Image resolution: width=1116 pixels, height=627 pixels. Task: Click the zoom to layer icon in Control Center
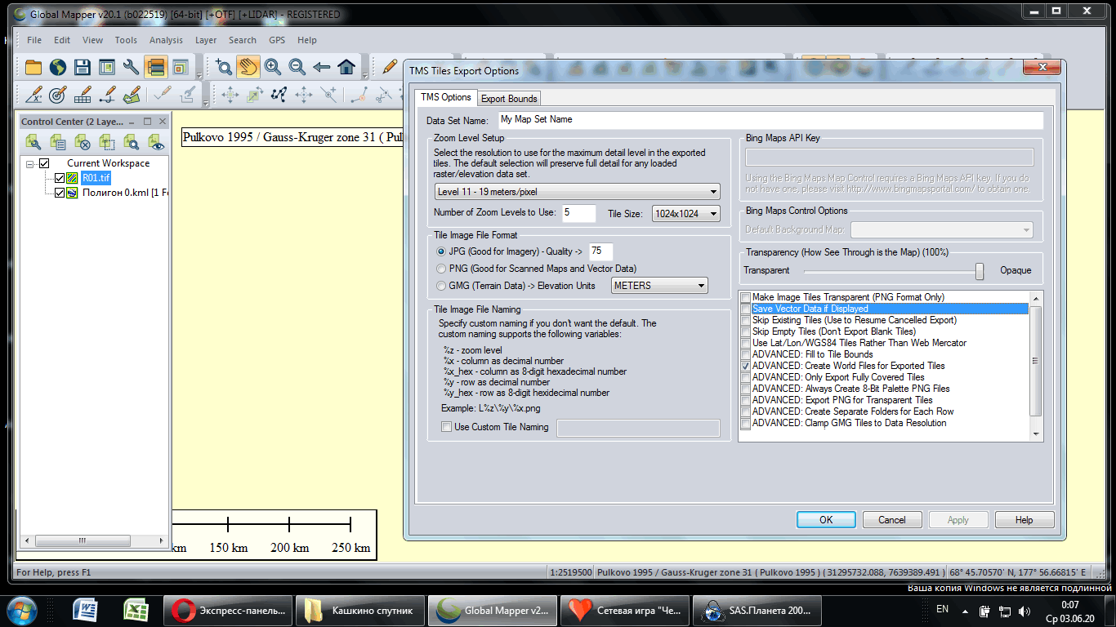[x=132, y=142]
